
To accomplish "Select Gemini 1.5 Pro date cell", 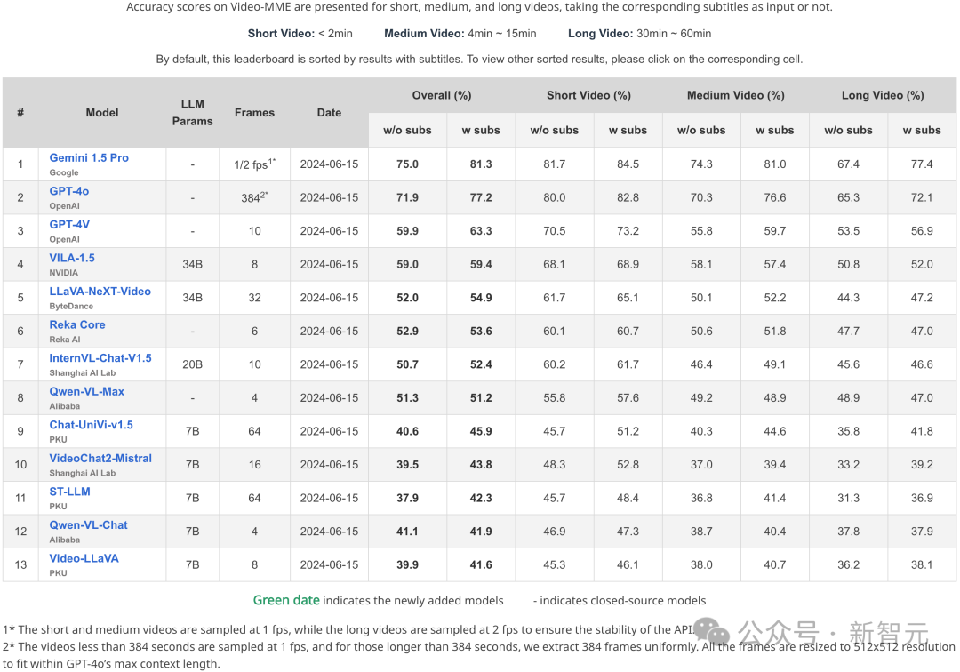I will click(329, 164).
